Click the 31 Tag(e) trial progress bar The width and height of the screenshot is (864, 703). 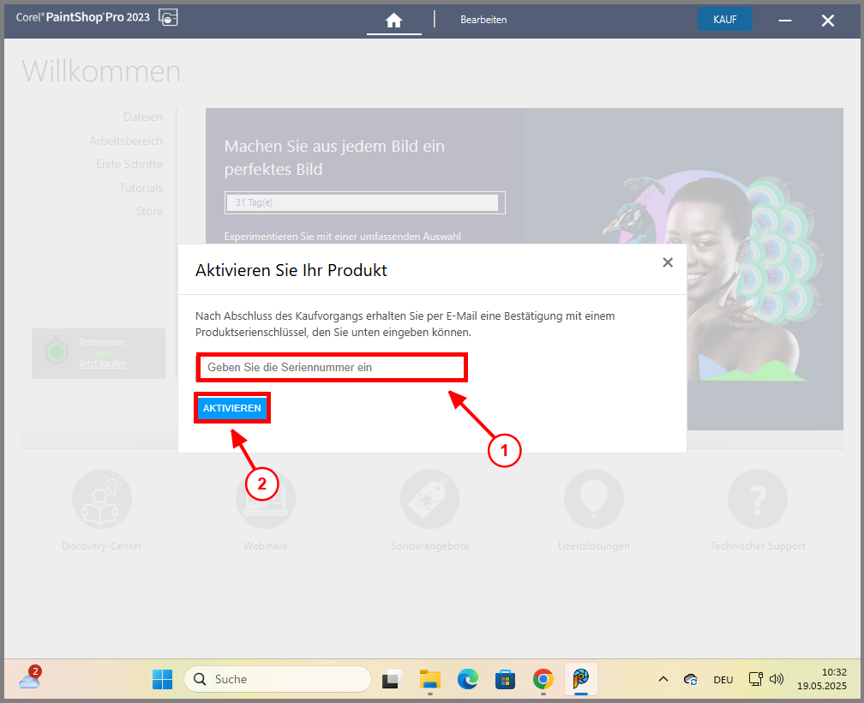click(x=363, y=202)
